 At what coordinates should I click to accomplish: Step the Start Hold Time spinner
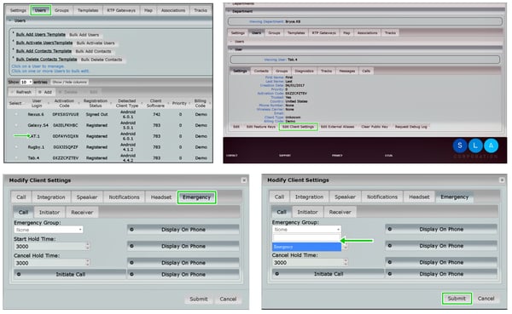87,246
